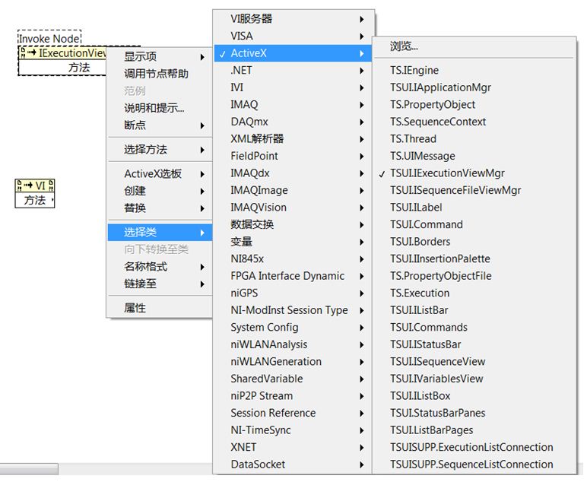
Task: Expand the 创建 submenu
Action: click(x=135, y=191)
